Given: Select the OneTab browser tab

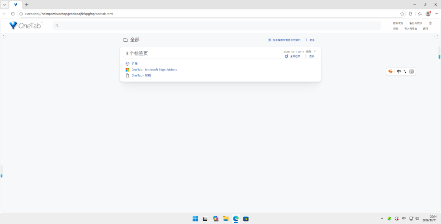Looking at the screenshot, I should 16,5.
